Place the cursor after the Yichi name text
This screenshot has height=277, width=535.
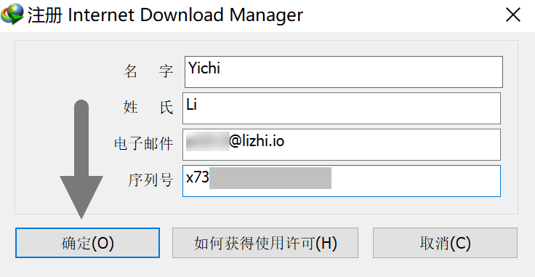[x=221, y=68]
